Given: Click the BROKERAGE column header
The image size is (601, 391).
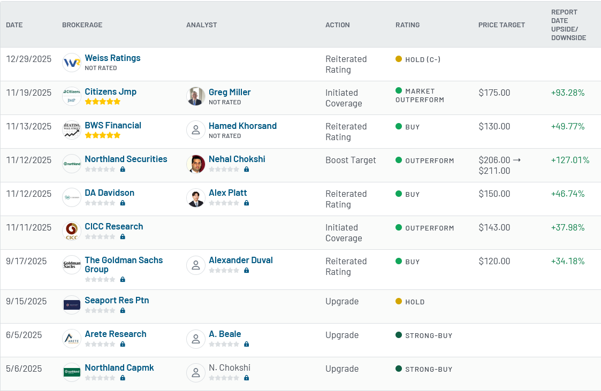Looking at the screenshot, I should pos(82,25).
